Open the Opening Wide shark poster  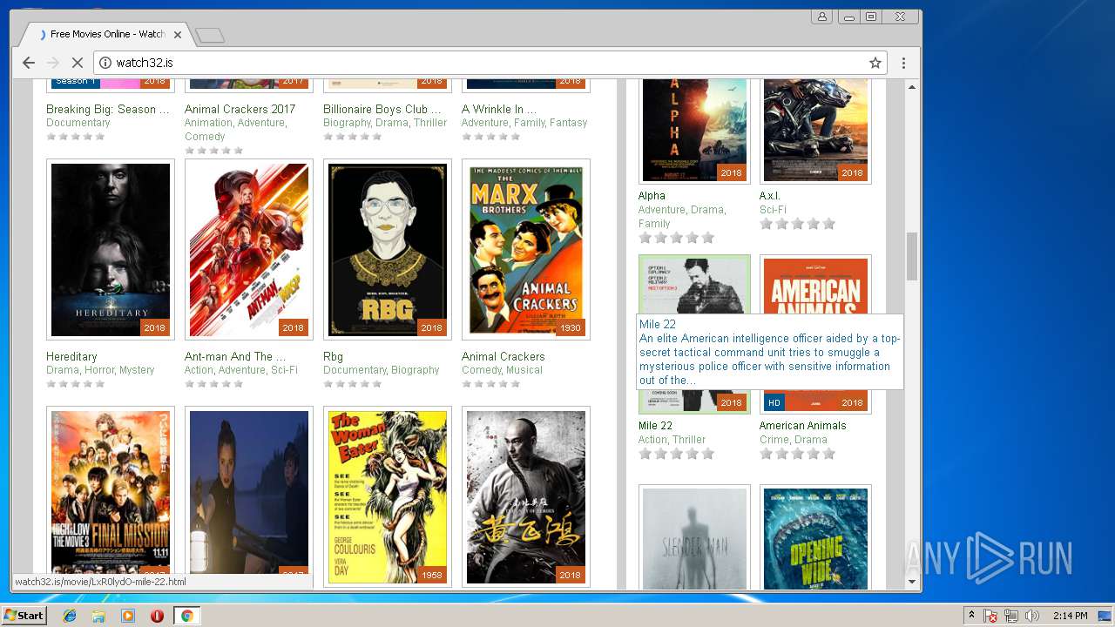pos(815,538)
